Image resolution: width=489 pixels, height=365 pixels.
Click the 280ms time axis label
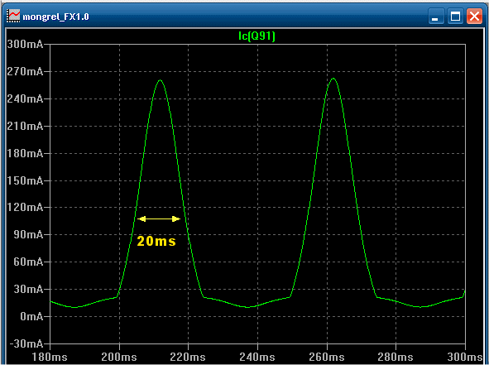point(396,357)
